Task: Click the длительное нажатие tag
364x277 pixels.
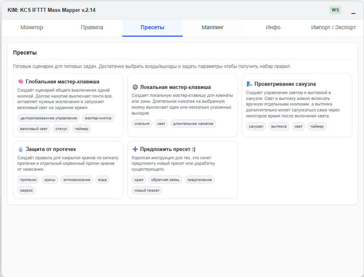Action: point(193,123)
